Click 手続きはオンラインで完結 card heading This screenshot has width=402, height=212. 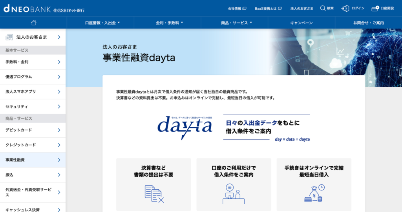pyautogui.click(x=314, y=168)
